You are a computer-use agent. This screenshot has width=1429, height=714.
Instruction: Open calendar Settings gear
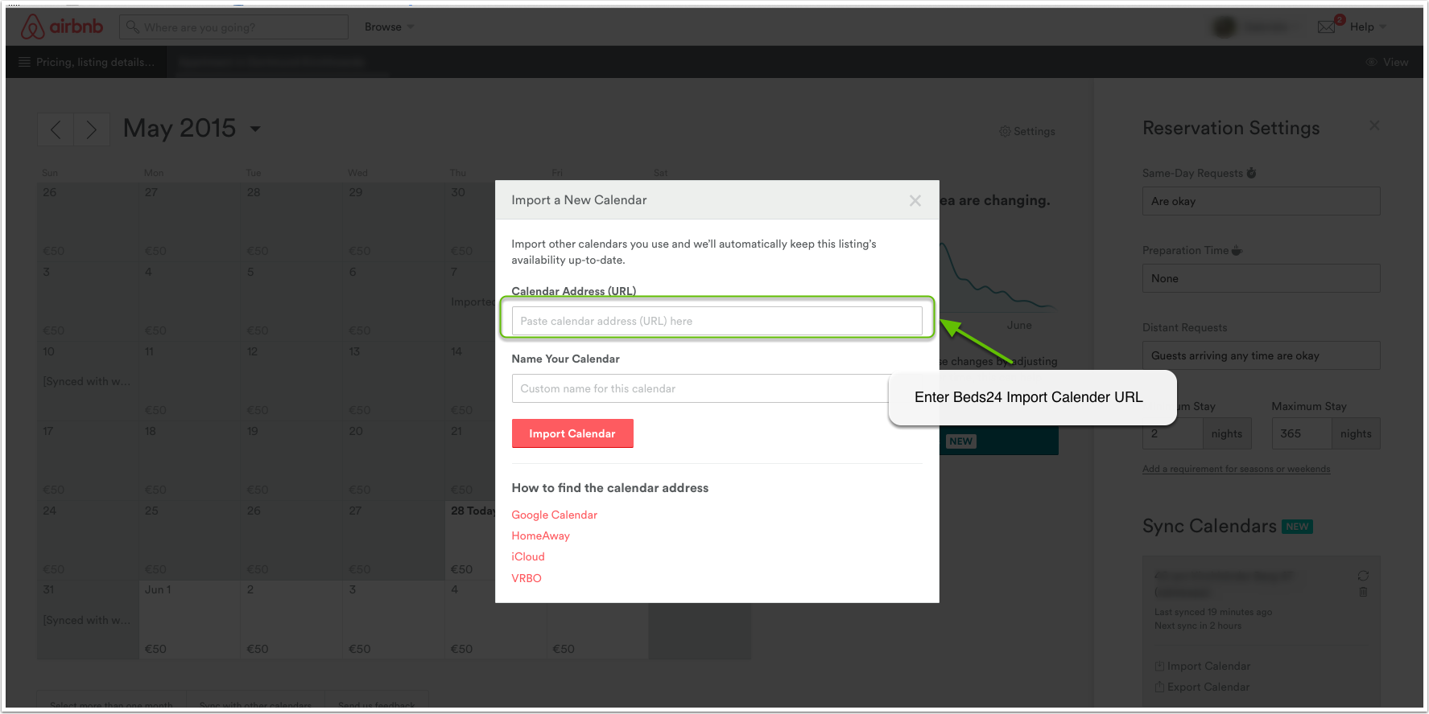tap(1026, 131)
